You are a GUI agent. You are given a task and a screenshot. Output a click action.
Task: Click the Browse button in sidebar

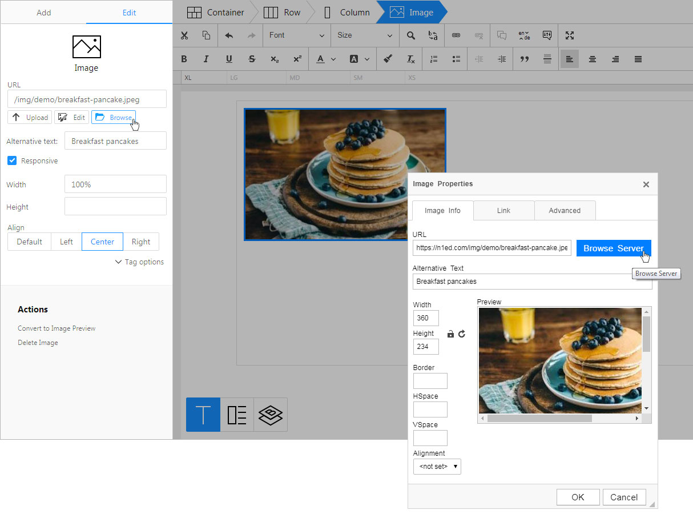click(x=114, y=117)
